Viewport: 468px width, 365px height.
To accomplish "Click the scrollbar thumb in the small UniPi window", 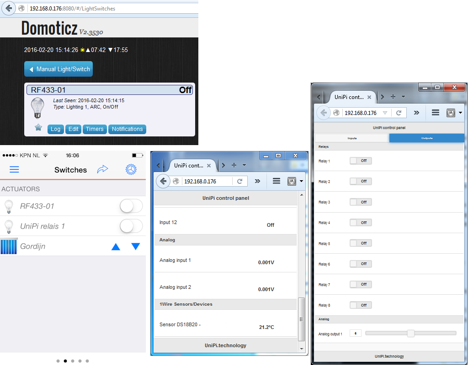I will tap(302, 319).
